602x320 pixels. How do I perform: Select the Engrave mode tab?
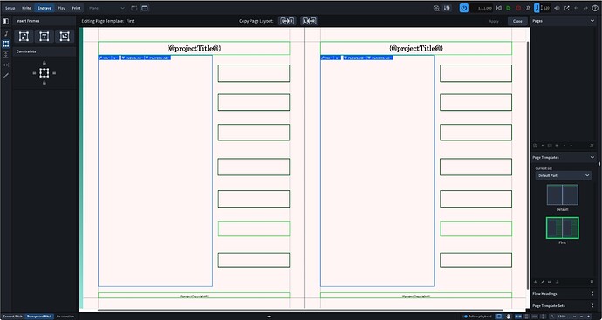click(x=44, y=8)
